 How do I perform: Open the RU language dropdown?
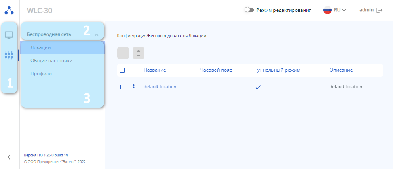tap(340, 10)
